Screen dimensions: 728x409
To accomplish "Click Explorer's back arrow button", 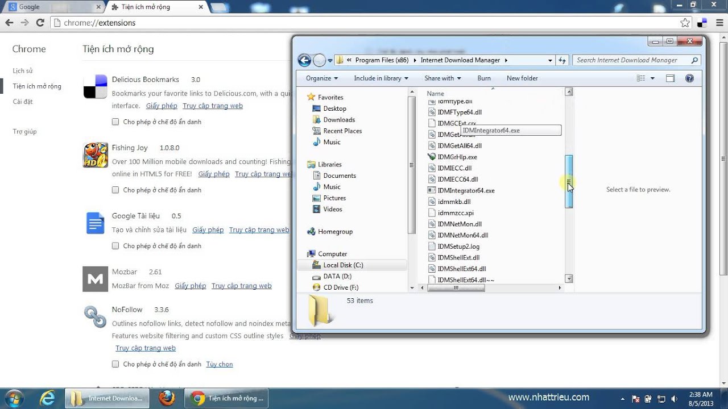I will [x=304, y=60].
